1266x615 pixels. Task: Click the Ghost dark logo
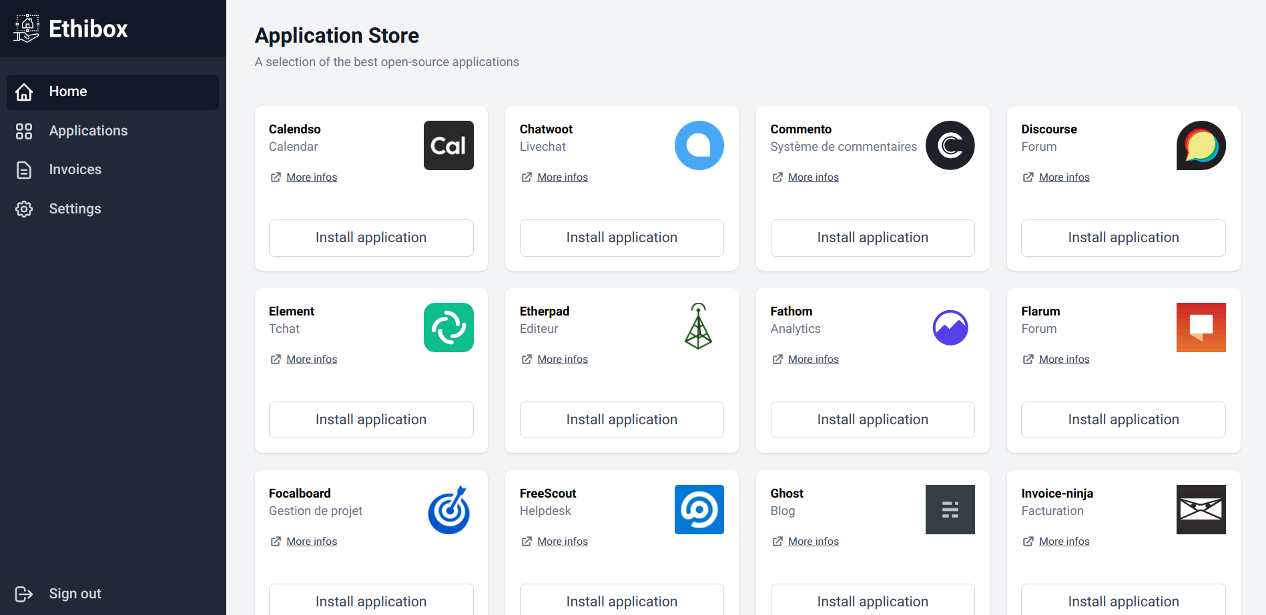(x=950, y=510)
